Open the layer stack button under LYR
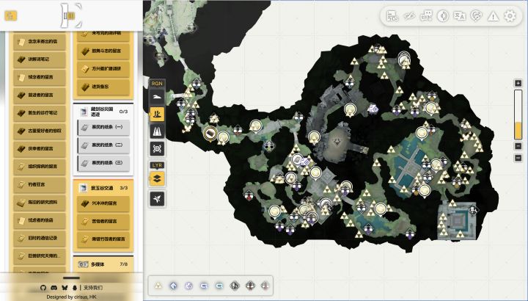Image resolution: width=528 pixels, height=301 pixels. tap(157, 179)
